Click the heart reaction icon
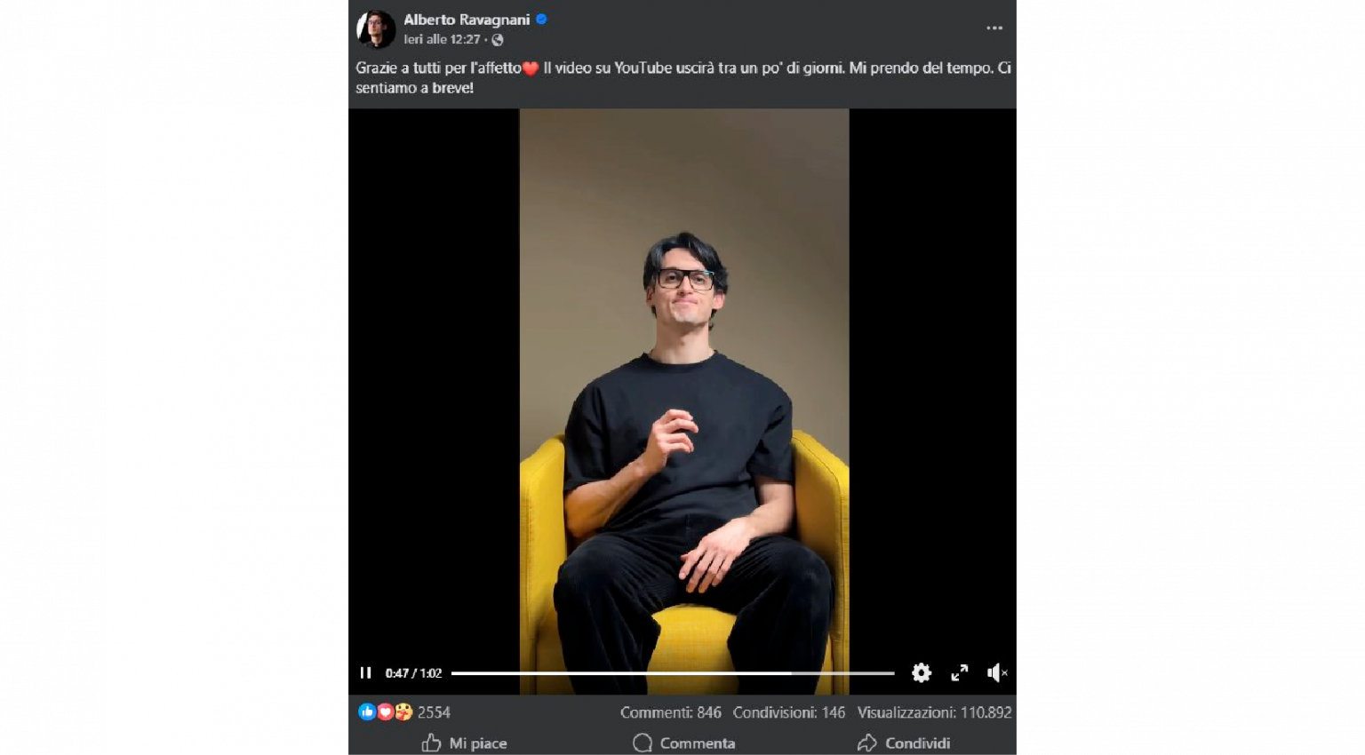 click(385, 711)
